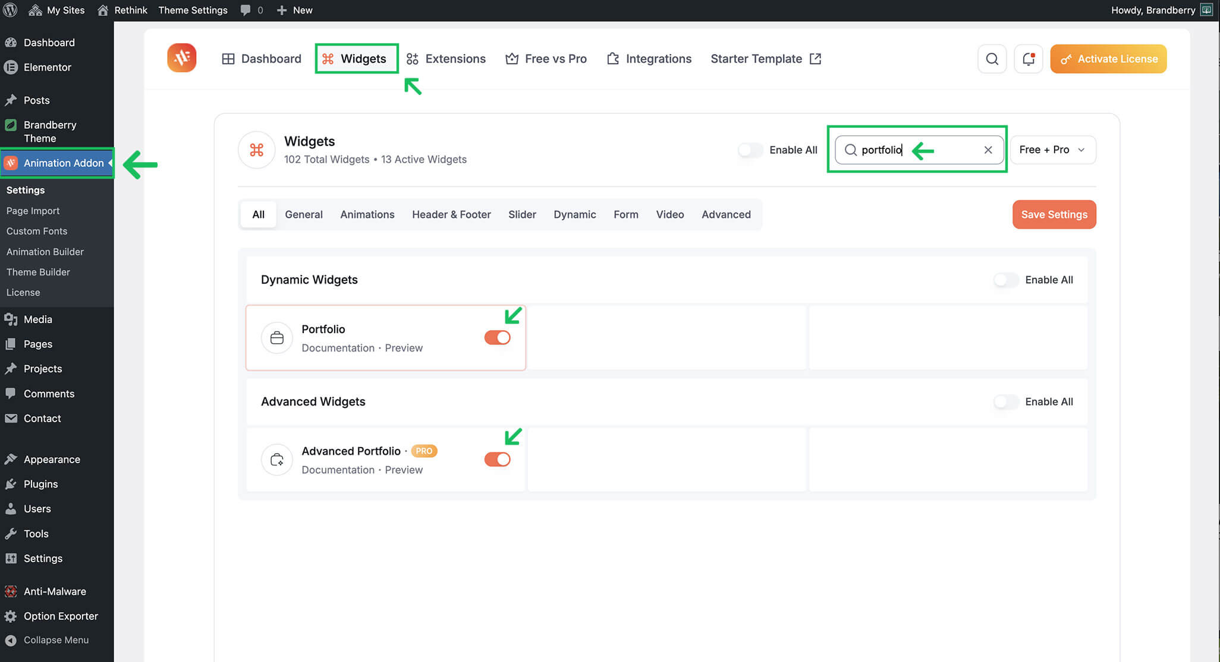Image resolution: width=1220 pixels, height=662 pixels.
Task: Open the New content menu in admin bar
Action: pyautogui.click(x=295, y=10)
